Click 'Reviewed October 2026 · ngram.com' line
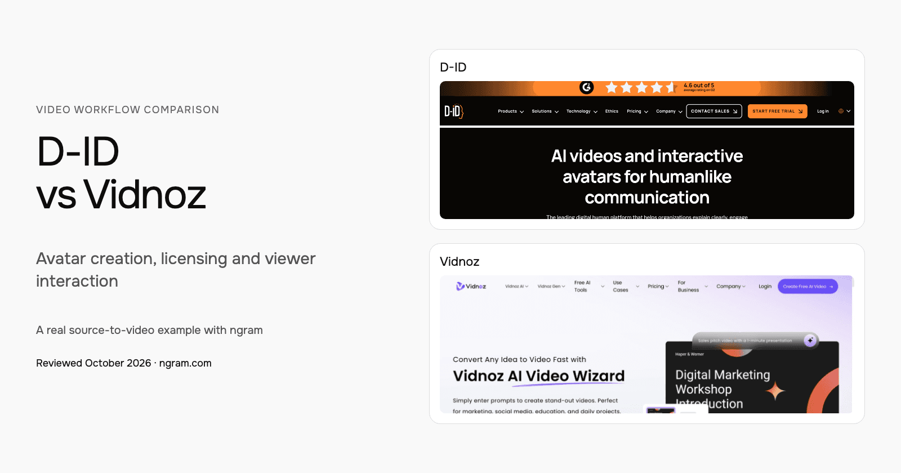The width and height of the screenshot is (901, 473). pyautogui.click(x=124, y=363)
